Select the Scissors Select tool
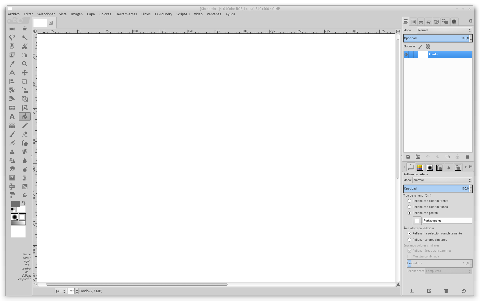This screenshot has width=480, height=301. click(x=25, y=46)
